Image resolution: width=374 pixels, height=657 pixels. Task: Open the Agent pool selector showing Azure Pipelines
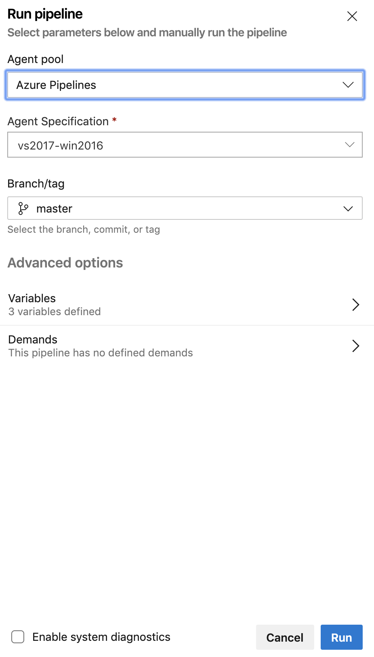pyautogui.click(x=185, y=85)
